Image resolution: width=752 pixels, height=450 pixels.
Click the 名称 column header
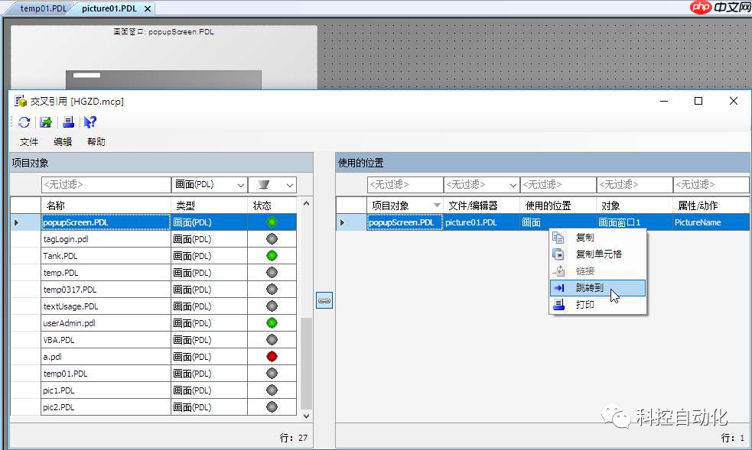click(x=106, y=206)
